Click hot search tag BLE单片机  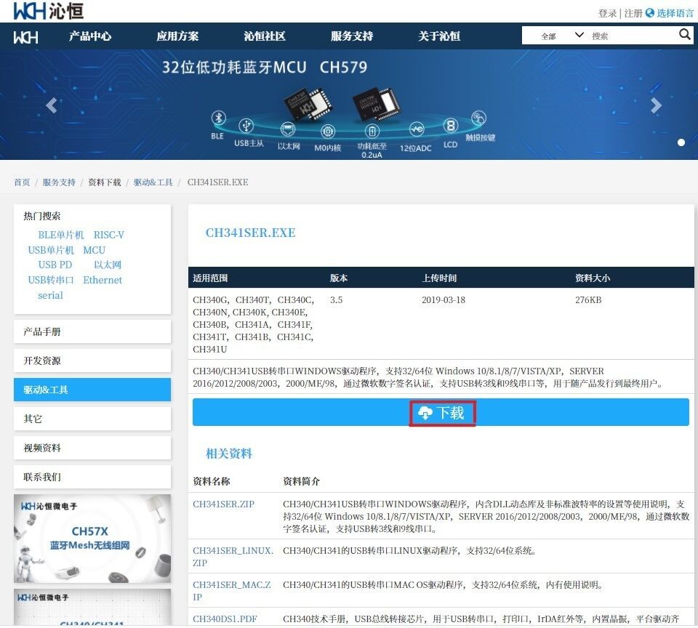pyautogui.click(x=60, y=235)
